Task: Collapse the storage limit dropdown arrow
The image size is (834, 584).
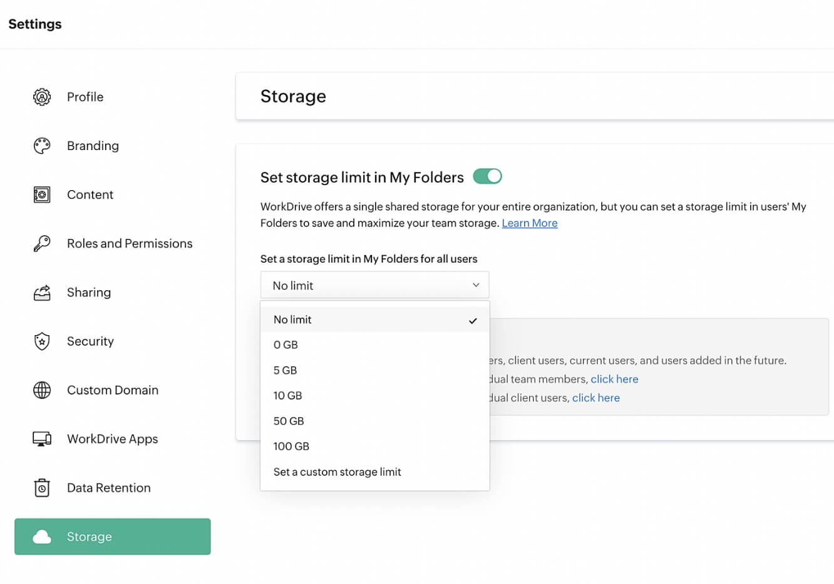Action: point(476,285)
